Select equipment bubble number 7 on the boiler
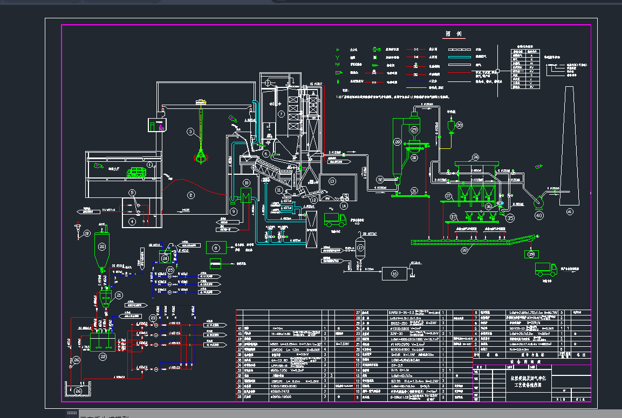Screen dimensions: 622x418 click(281, 114)
